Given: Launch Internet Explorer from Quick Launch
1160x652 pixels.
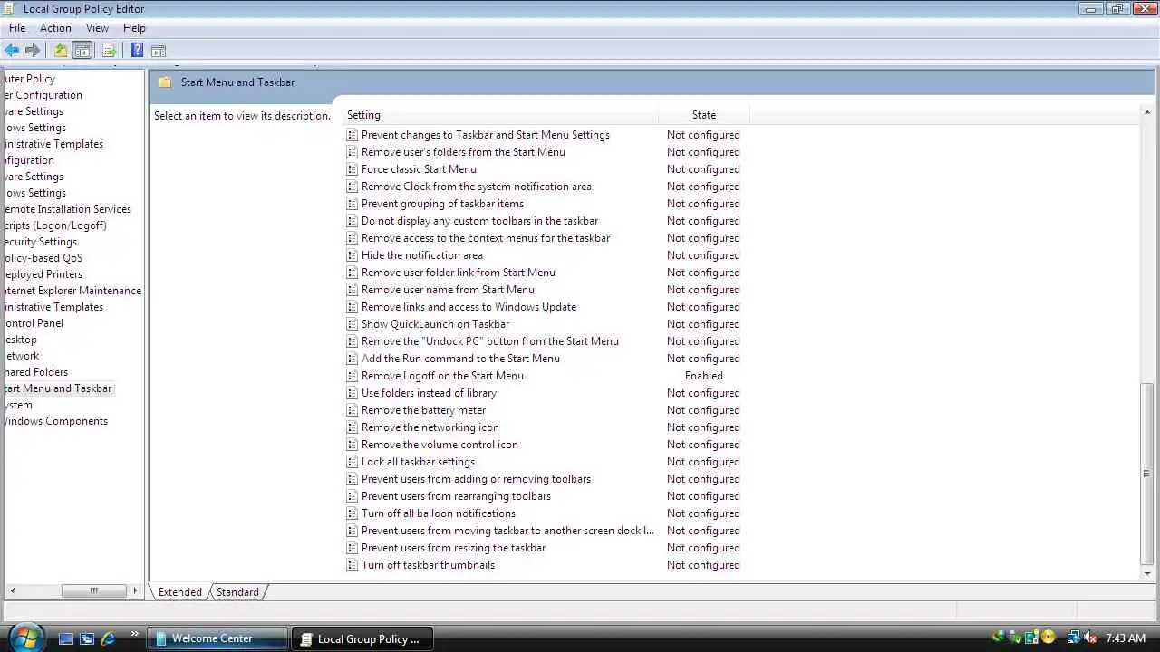Looking at the screenshot, I should 108,638.
